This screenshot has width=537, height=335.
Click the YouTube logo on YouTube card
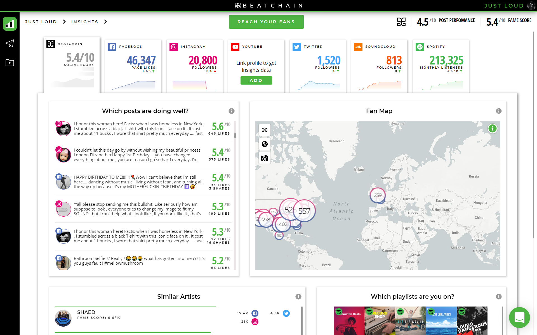point(235,47)
